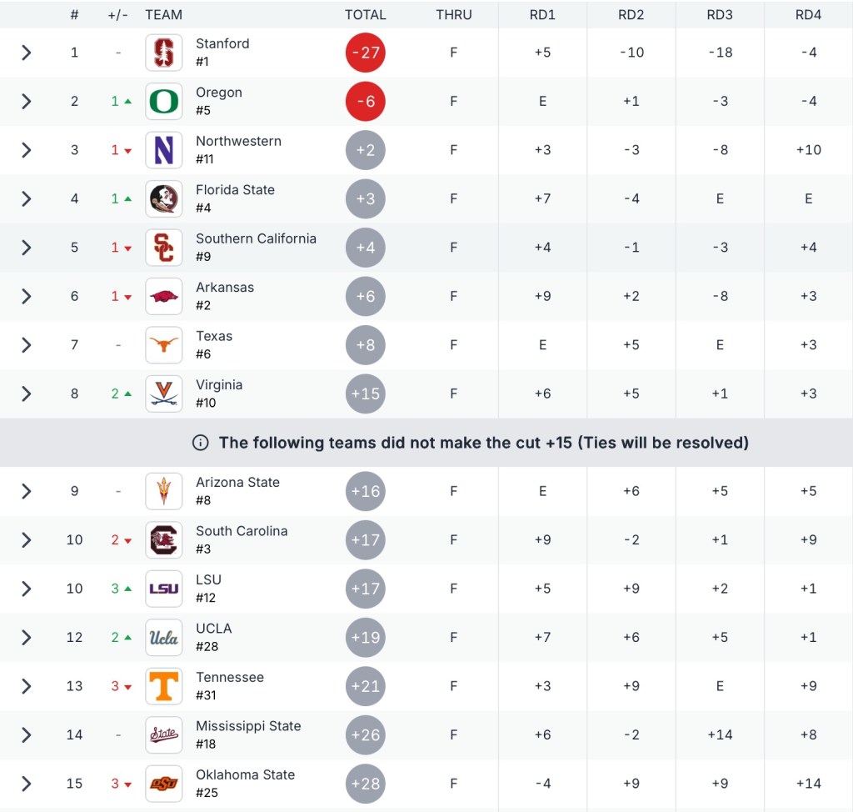Click the Stanford team logo
This screenshot has width=853, height=812.
pyautogui.click(x=163, y=53)
